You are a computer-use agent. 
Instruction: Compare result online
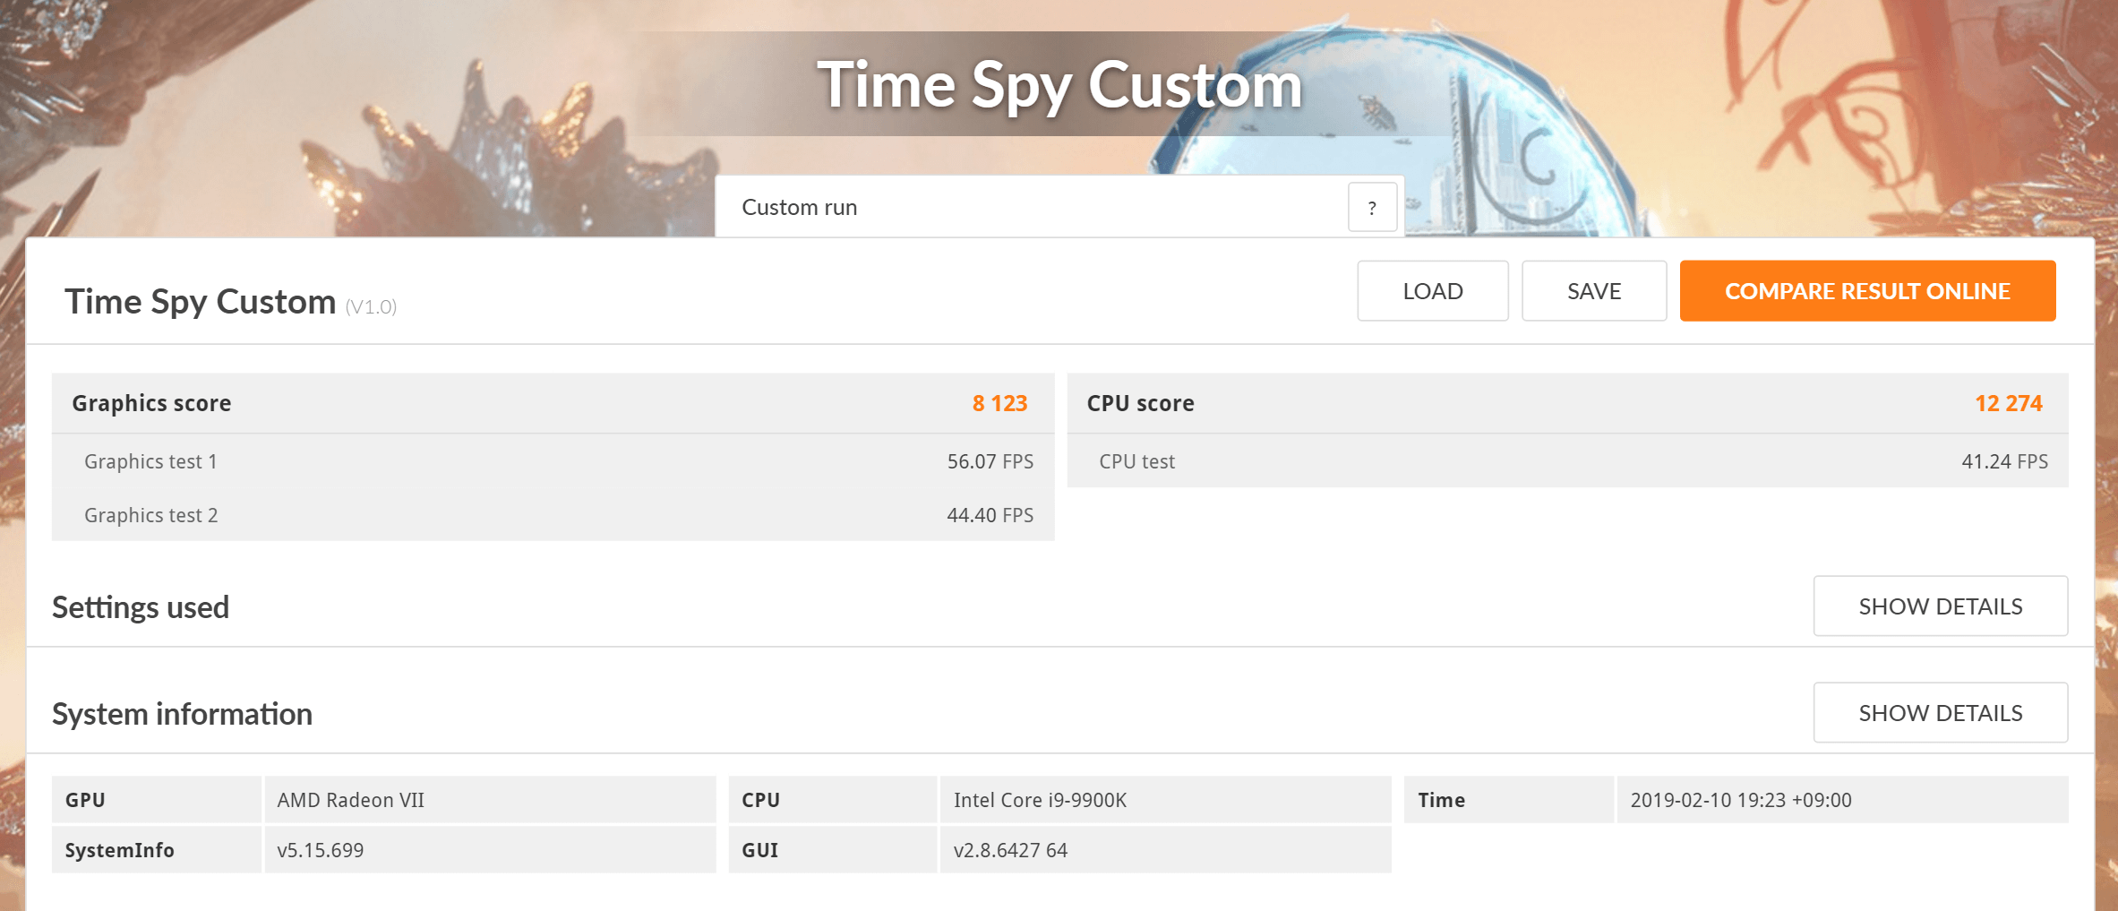coord(1867,291)
